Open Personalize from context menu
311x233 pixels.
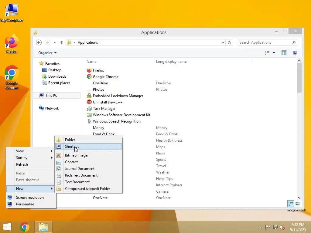point(31,204)
